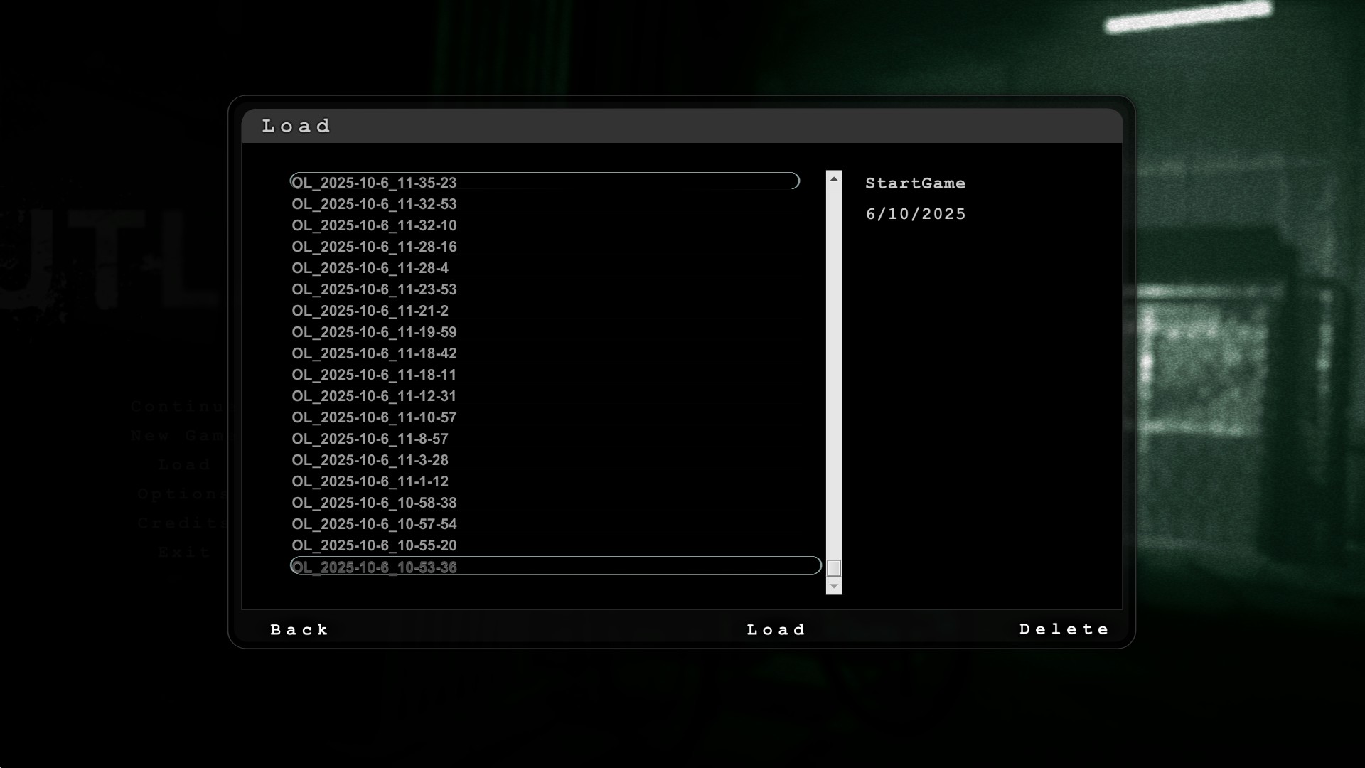Image resolution: width=1365 pixels, height=768 pixels.
Task: Select save OL_2025-10-6_11-32-53
Action: coord(374,204)
